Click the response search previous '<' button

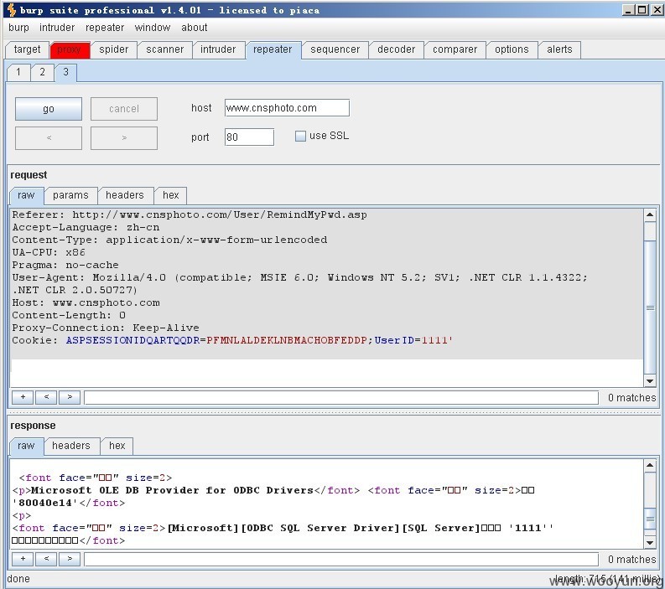pos(46,559)
